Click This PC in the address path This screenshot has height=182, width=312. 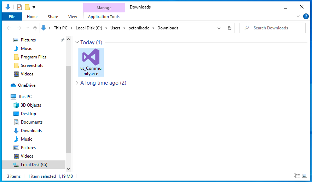tap(60, 28)
